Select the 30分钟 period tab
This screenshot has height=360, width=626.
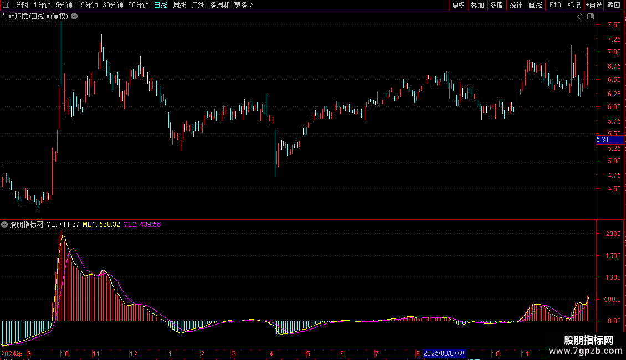[113, 5]
